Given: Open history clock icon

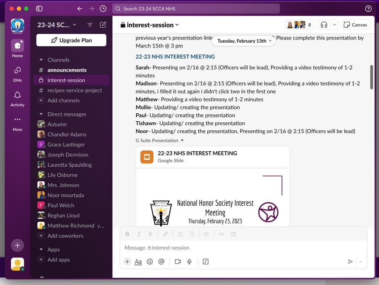Looking at the screenshot, I should click(103, 9).
